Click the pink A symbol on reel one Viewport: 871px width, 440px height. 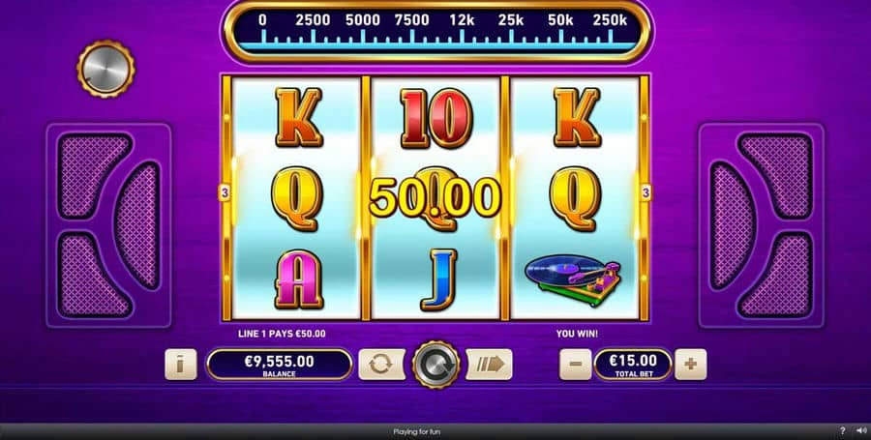299,279
